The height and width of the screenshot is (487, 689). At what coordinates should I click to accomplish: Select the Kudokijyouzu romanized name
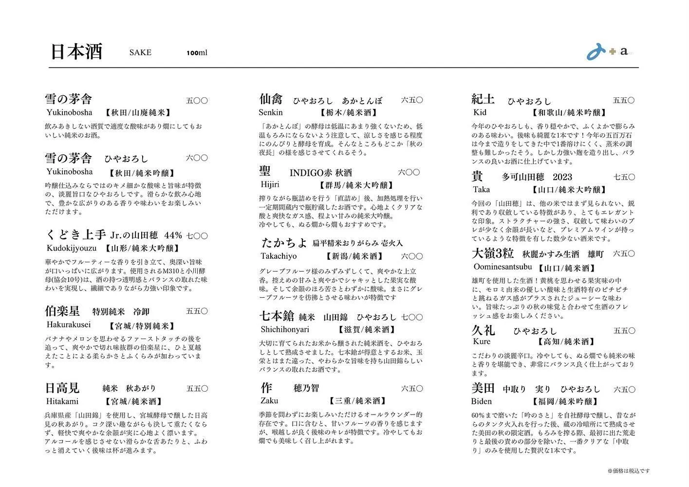72,248
